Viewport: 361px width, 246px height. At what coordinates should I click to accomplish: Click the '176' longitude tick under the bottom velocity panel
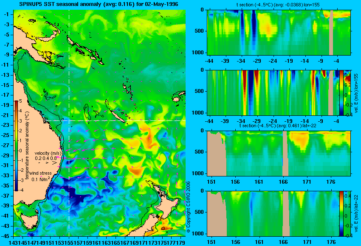click(x=331, y=242)
